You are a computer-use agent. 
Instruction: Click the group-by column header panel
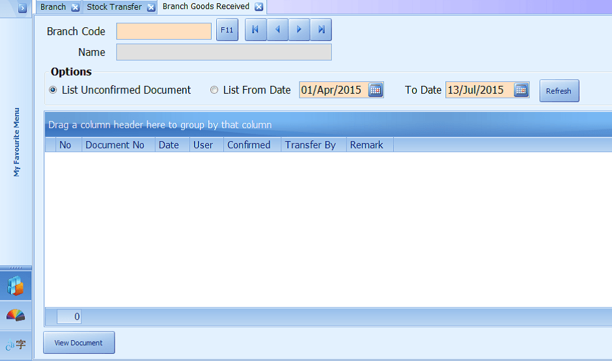(x=328, y=125)
